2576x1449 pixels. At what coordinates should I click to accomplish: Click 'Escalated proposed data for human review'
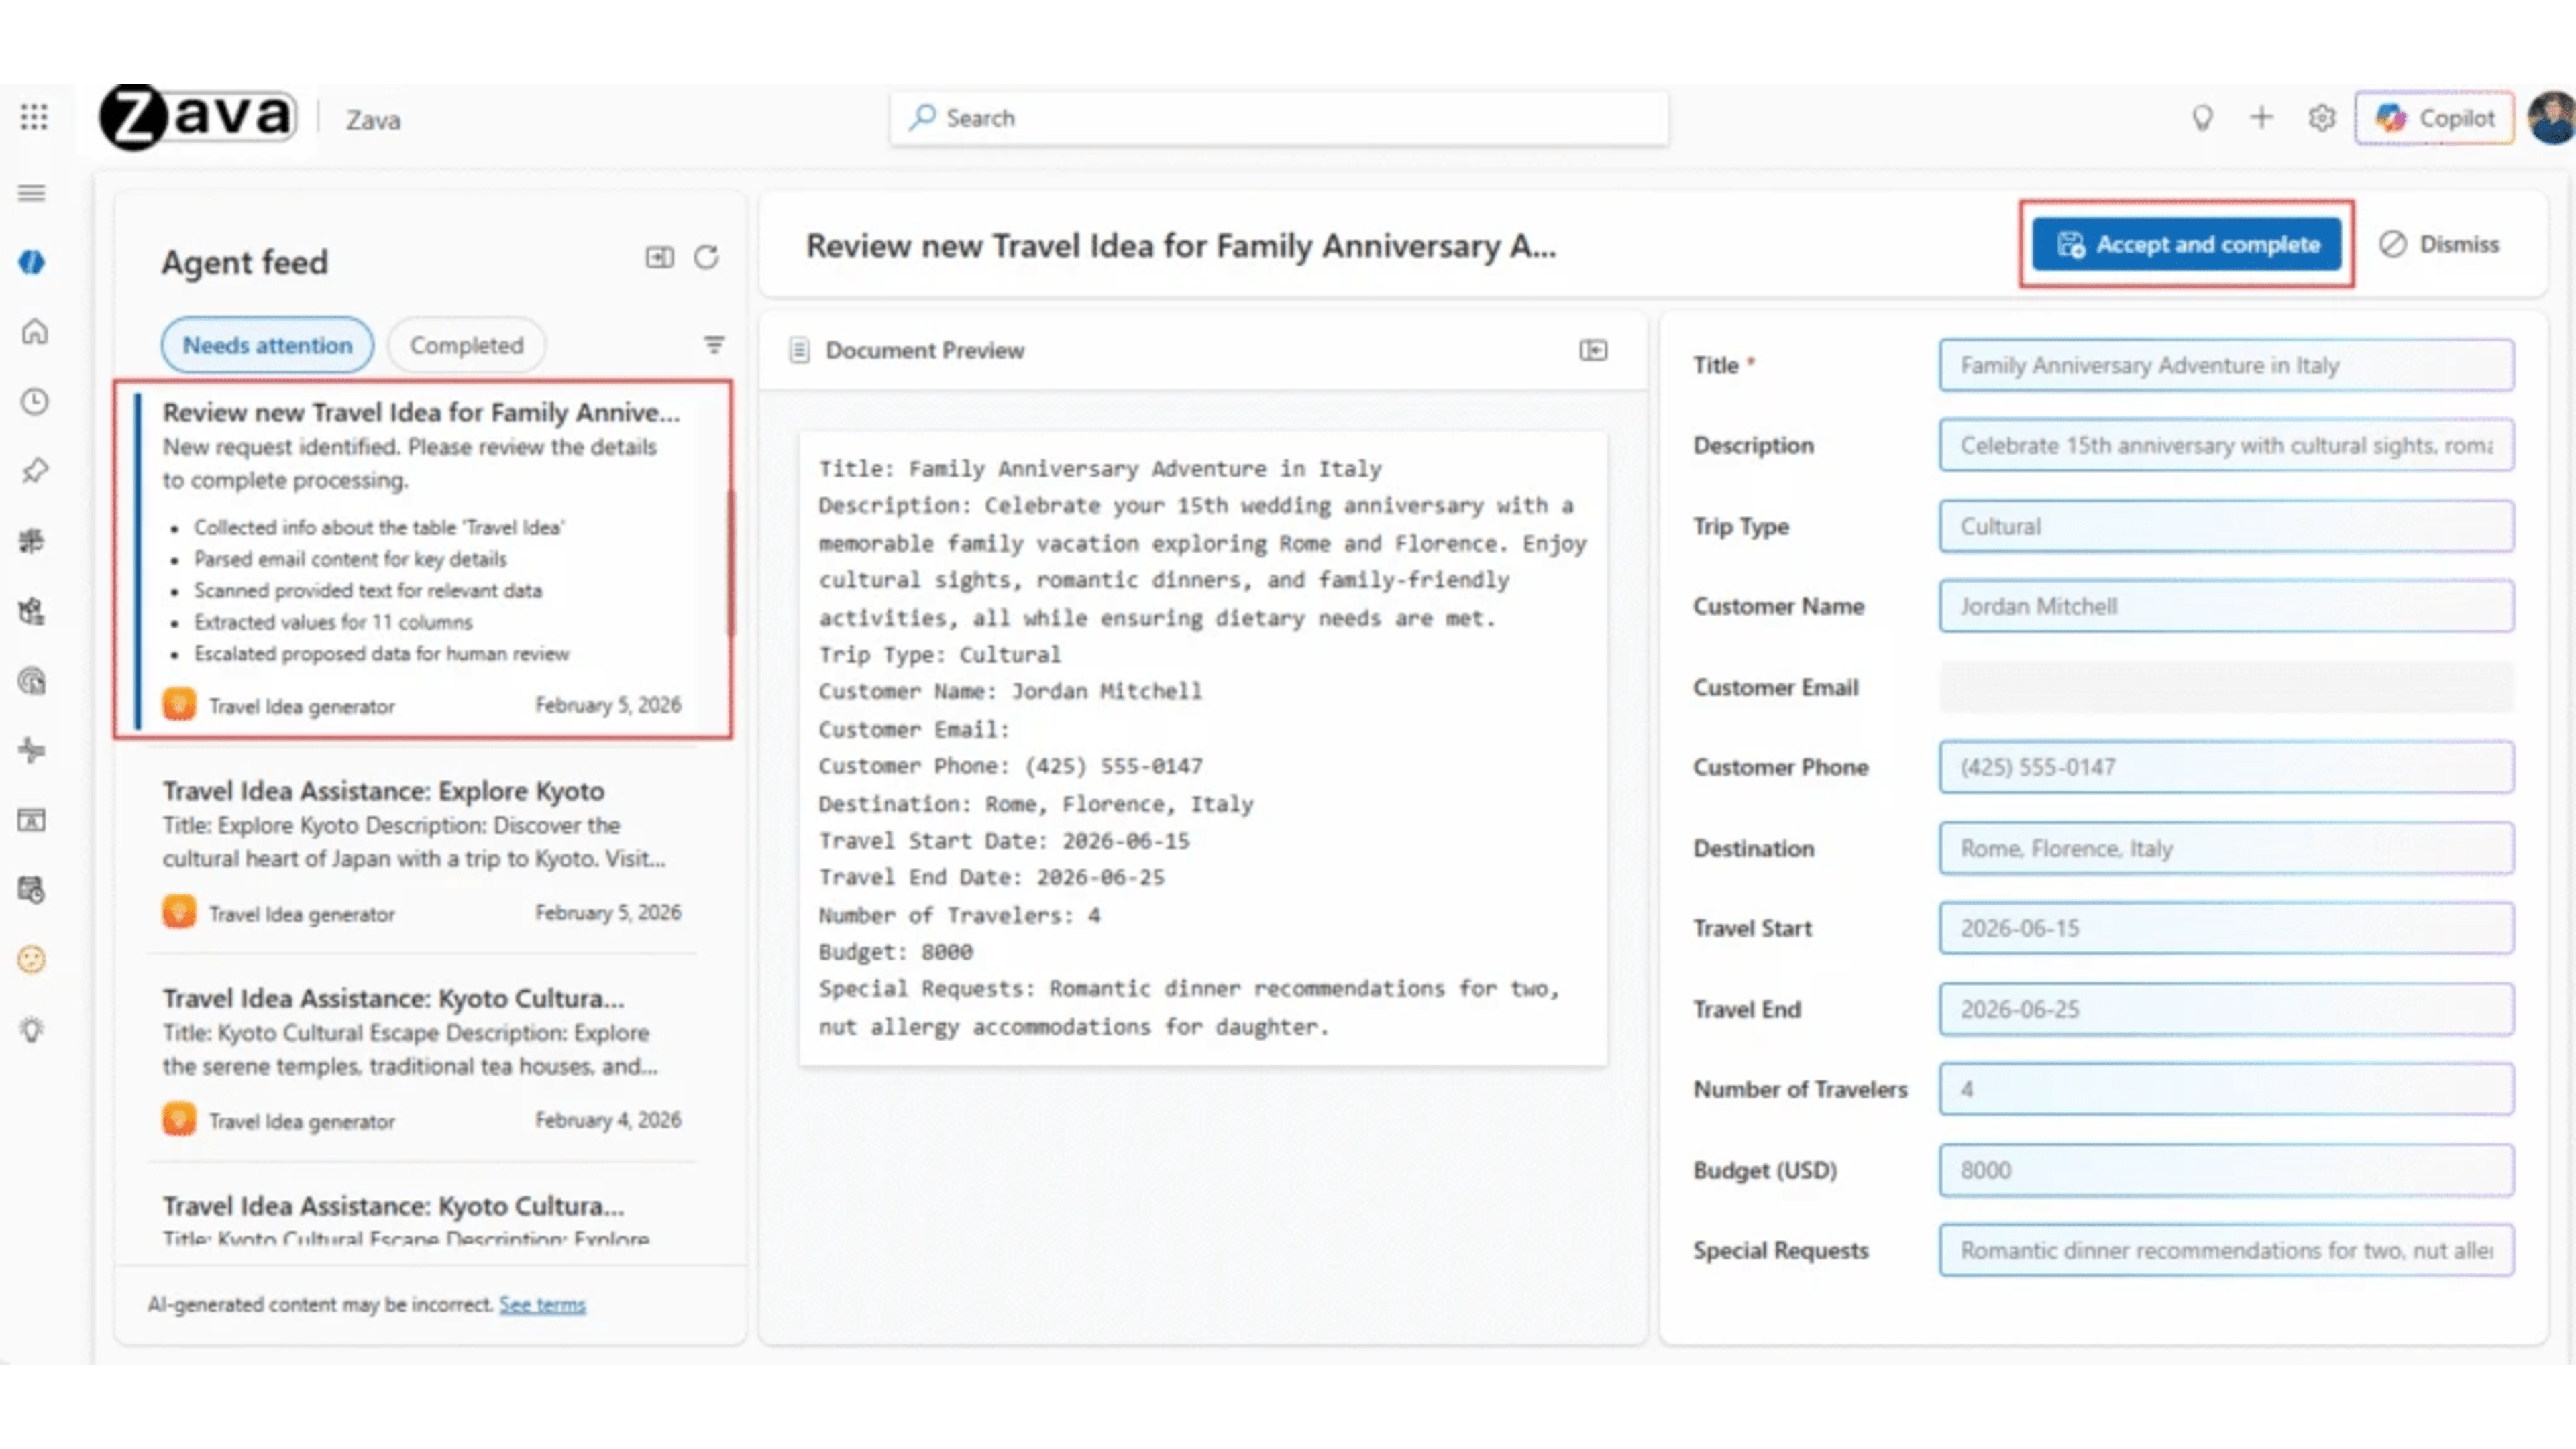(381, 654)
